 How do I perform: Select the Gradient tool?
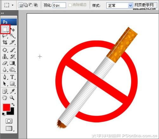12,63
